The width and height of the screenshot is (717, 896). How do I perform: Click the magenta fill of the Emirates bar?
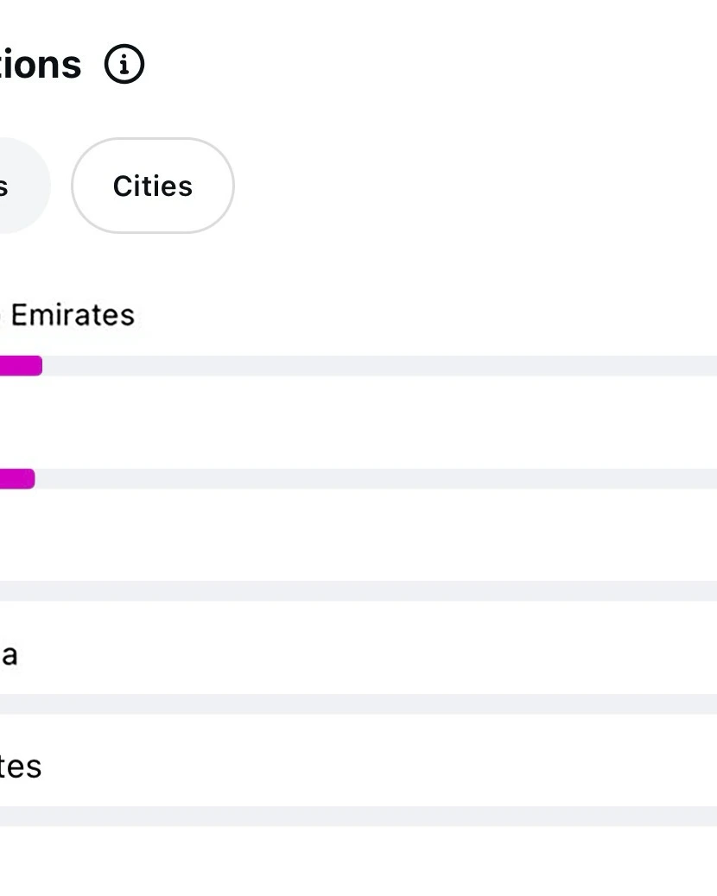21,366
